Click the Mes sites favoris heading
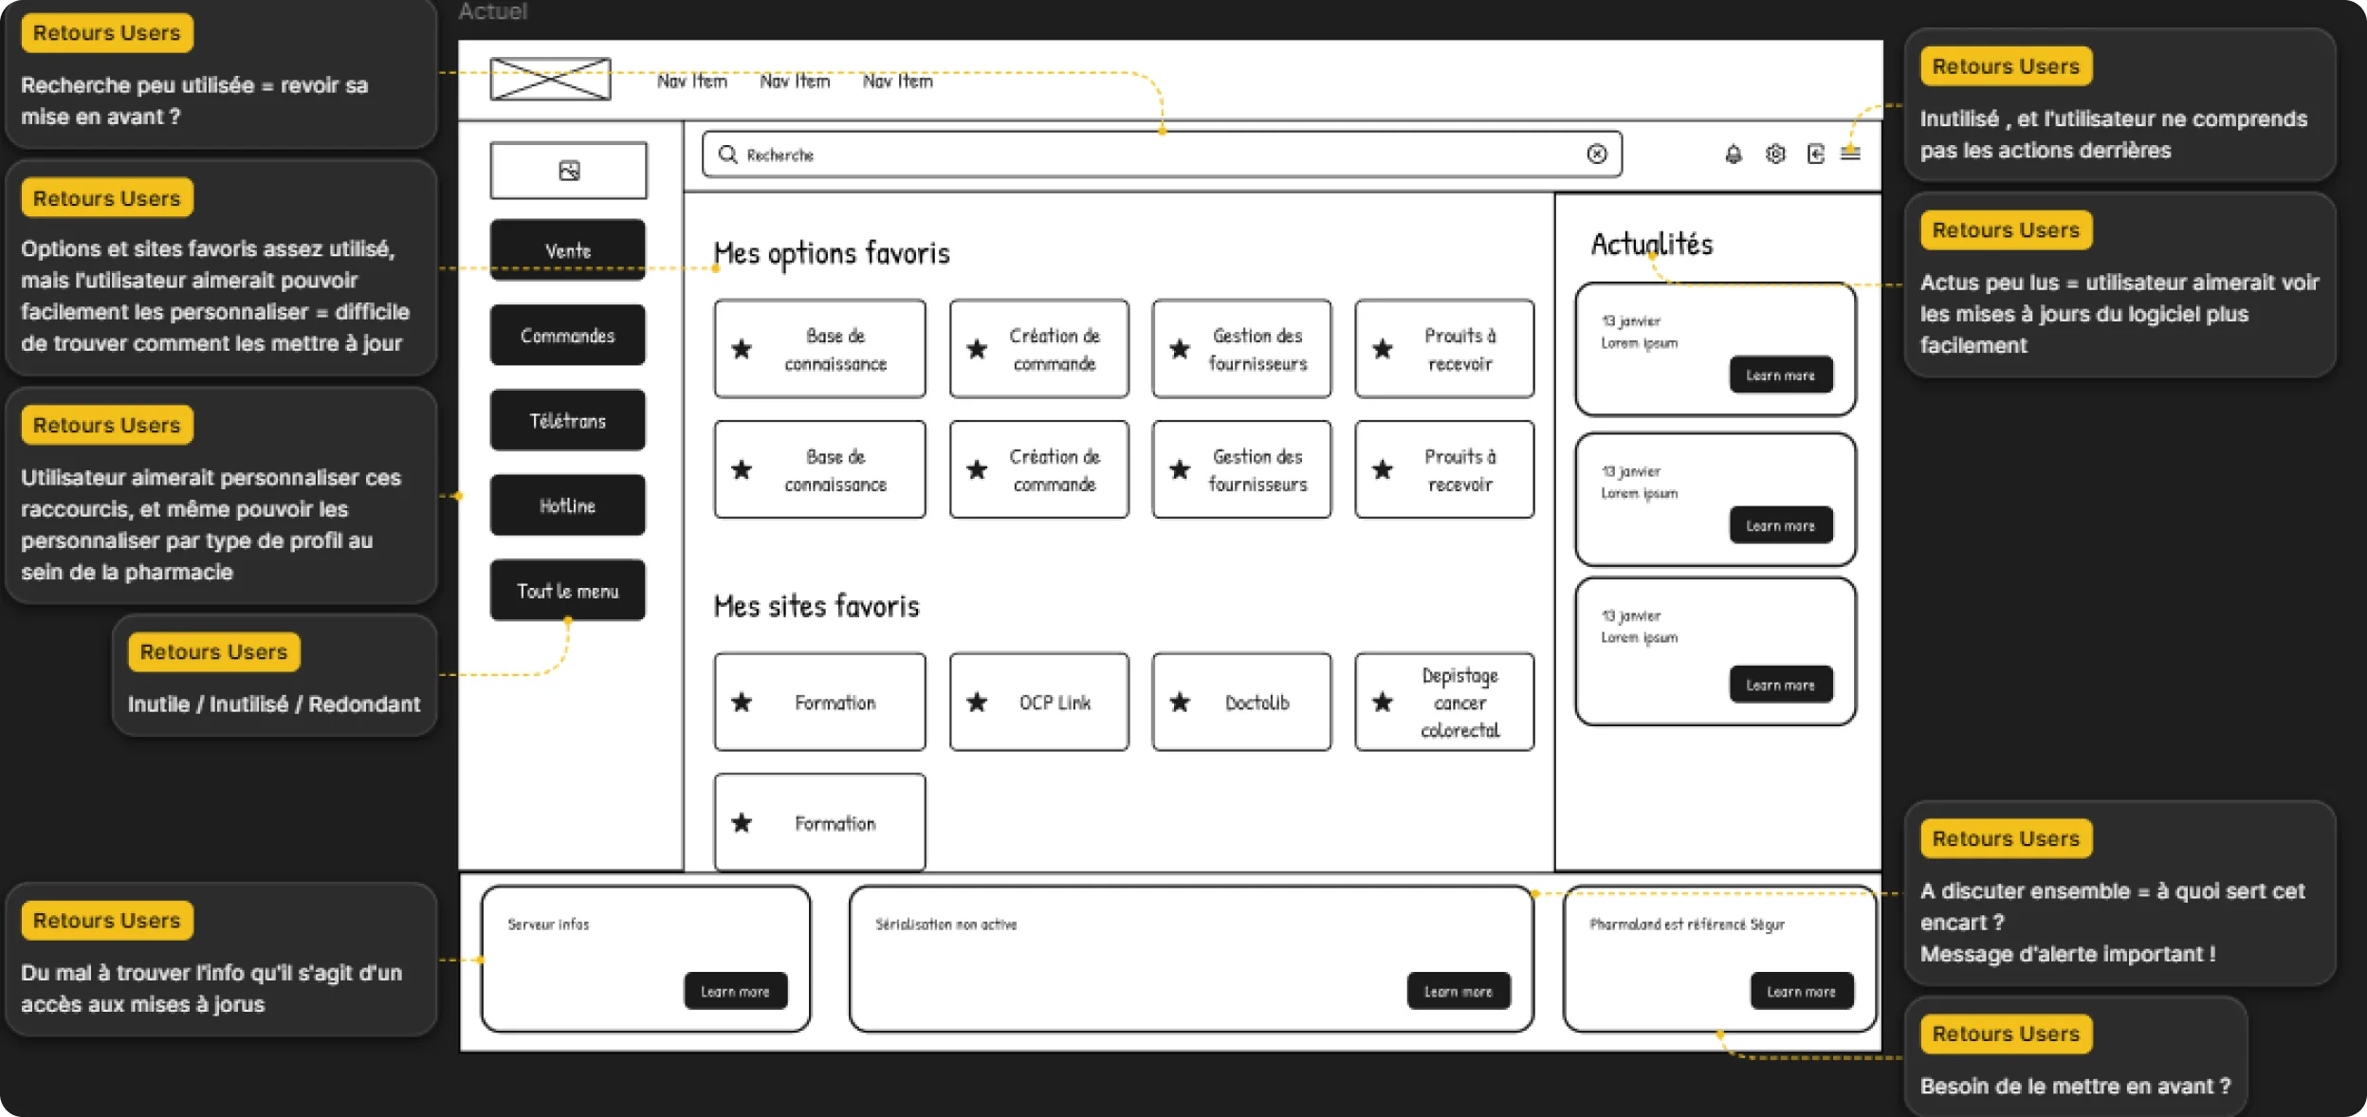This screenshot has width=2367, height=1117. tap(817, 606)
